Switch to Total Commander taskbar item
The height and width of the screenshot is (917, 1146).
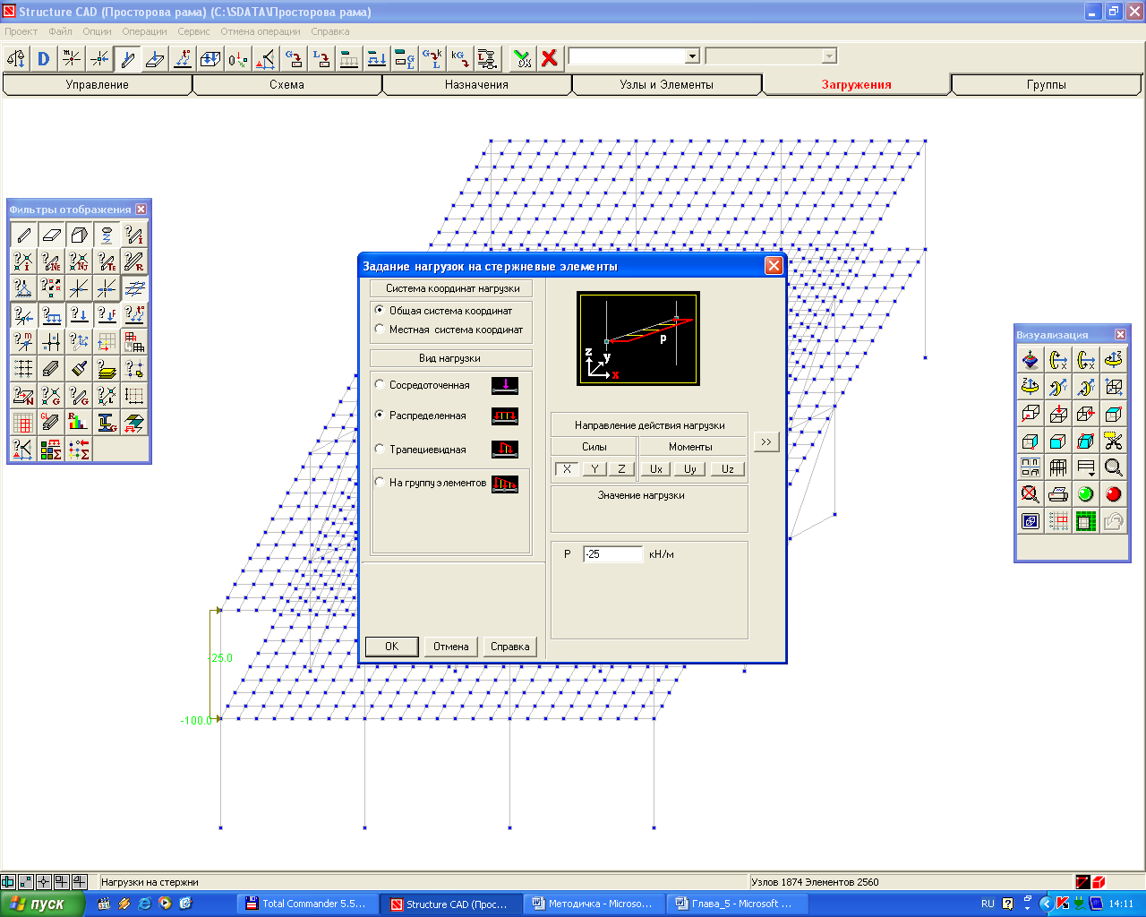pyautogui.click(x=306, y=904)
